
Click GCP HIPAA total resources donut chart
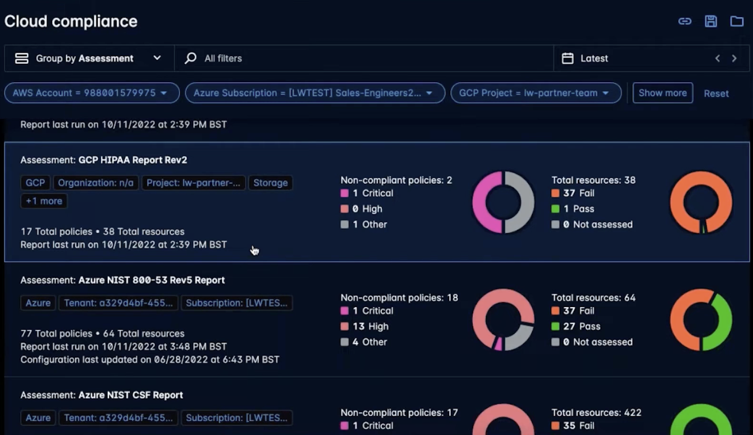pos(701,202)
